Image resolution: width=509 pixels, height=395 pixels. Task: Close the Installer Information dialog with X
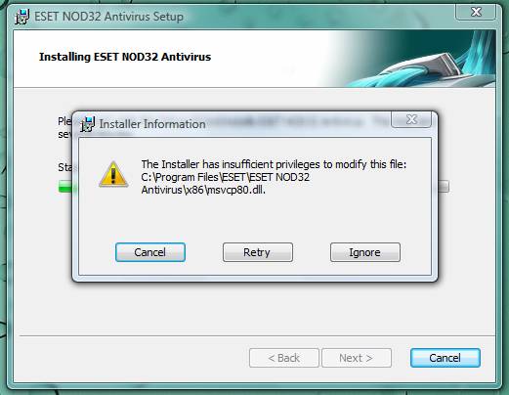tap(411, 119)
